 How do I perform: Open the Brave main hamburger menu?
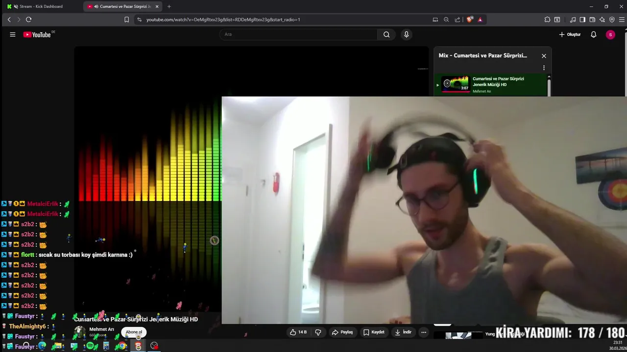click(x=622, y=20)
